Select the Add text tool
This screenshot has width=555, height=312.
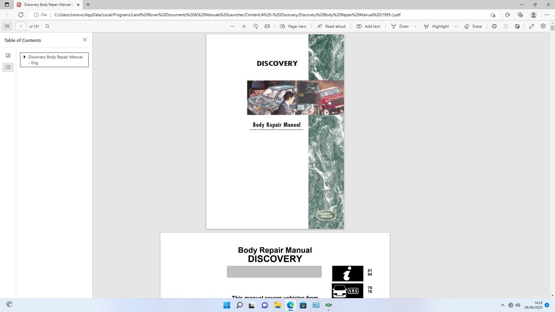coord(368,26)
